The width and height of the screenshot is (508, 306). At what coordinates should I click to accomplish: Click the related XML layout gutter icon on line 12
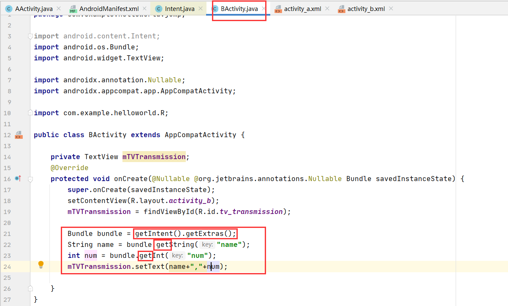[18, 135]
